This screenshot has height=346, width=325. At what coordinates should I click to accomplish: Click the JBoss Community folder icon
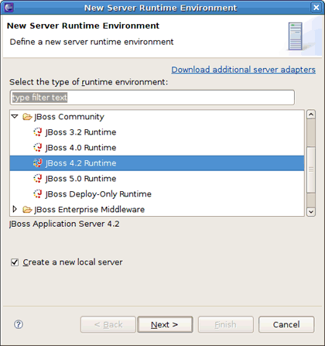(x=27, y=117)
